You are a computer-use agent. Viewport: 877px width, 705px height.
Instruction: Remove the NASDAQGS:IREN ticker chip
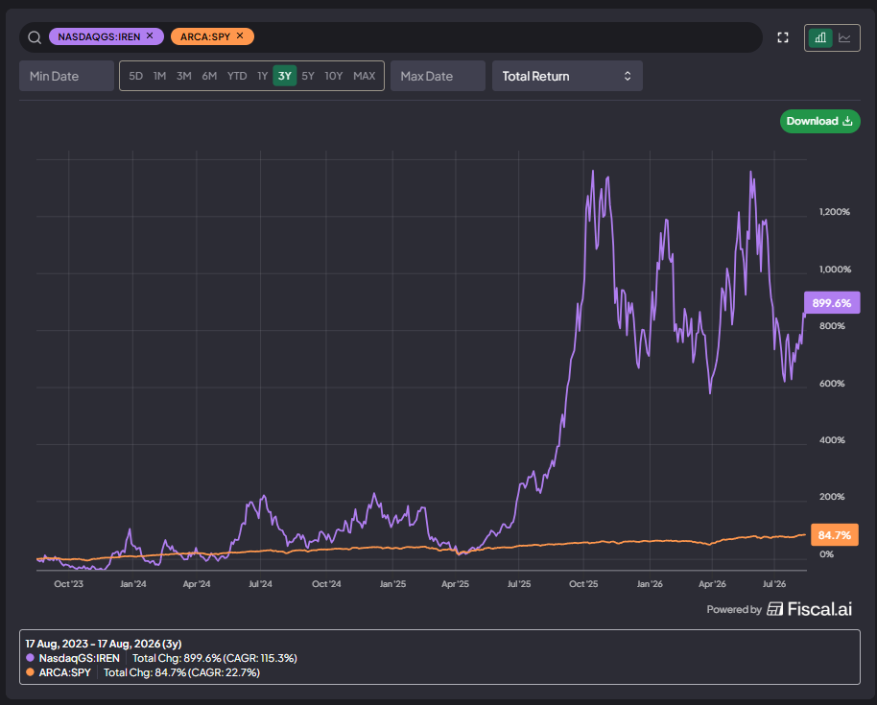point(150,35)
